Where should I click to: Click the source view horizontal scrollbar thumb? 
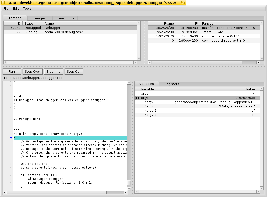(x=56, y=192)
